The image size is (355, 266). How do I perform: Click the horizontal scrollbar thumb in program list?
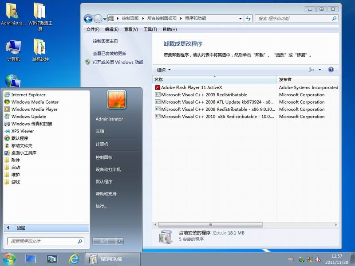tap(210, 225)
